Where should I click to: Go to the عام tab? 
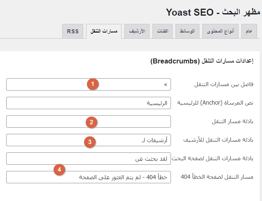pos(249,31)
